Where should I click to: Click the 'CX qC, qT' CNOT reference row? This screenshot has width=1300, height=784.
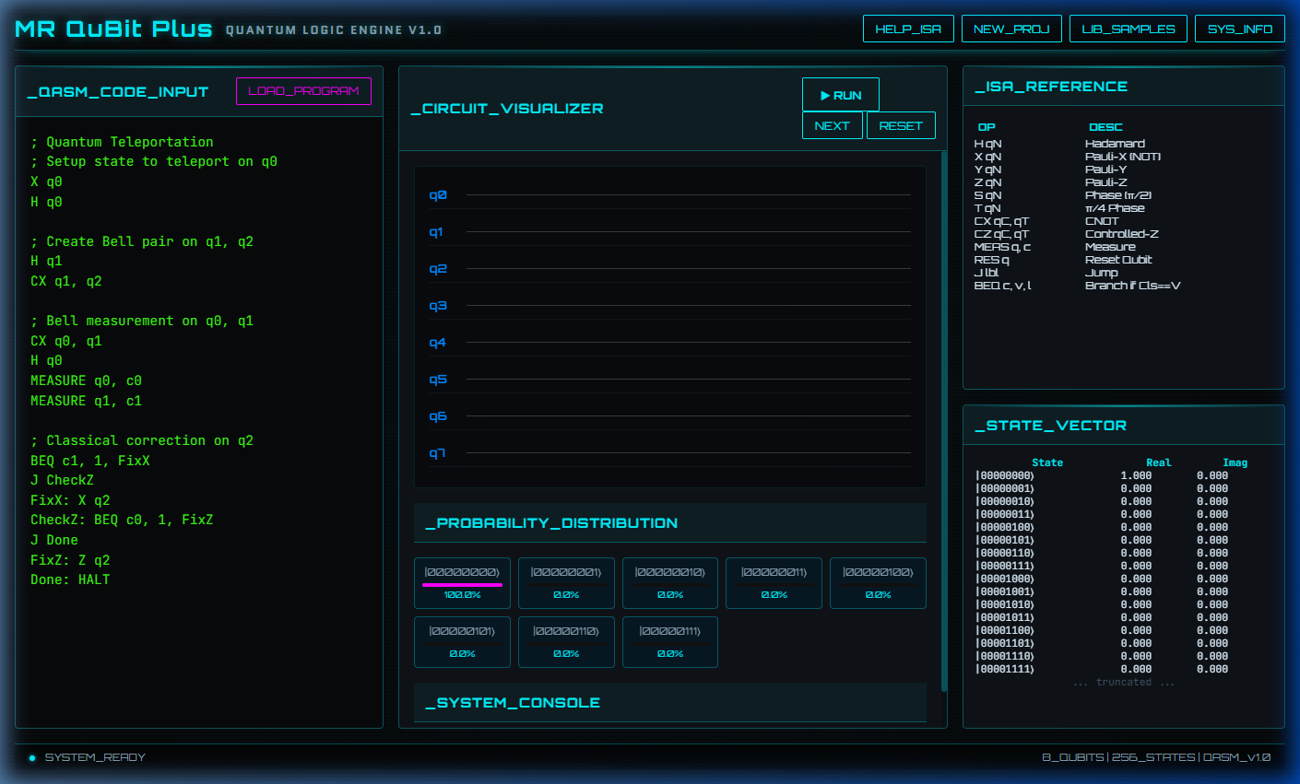1123,221
